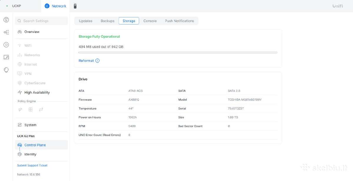Select the Policy Engine grid icon

(31, 109)
